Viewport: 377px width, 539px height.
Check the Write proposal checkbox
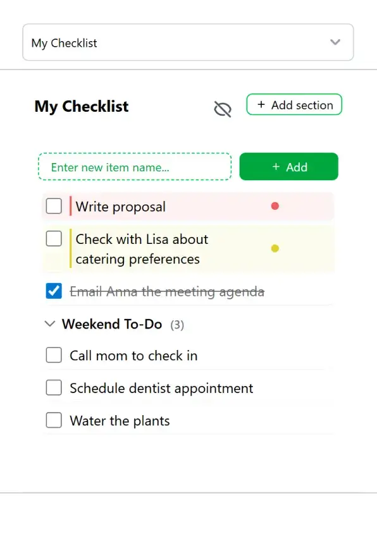pyautogui.click(x=54, y=206)
